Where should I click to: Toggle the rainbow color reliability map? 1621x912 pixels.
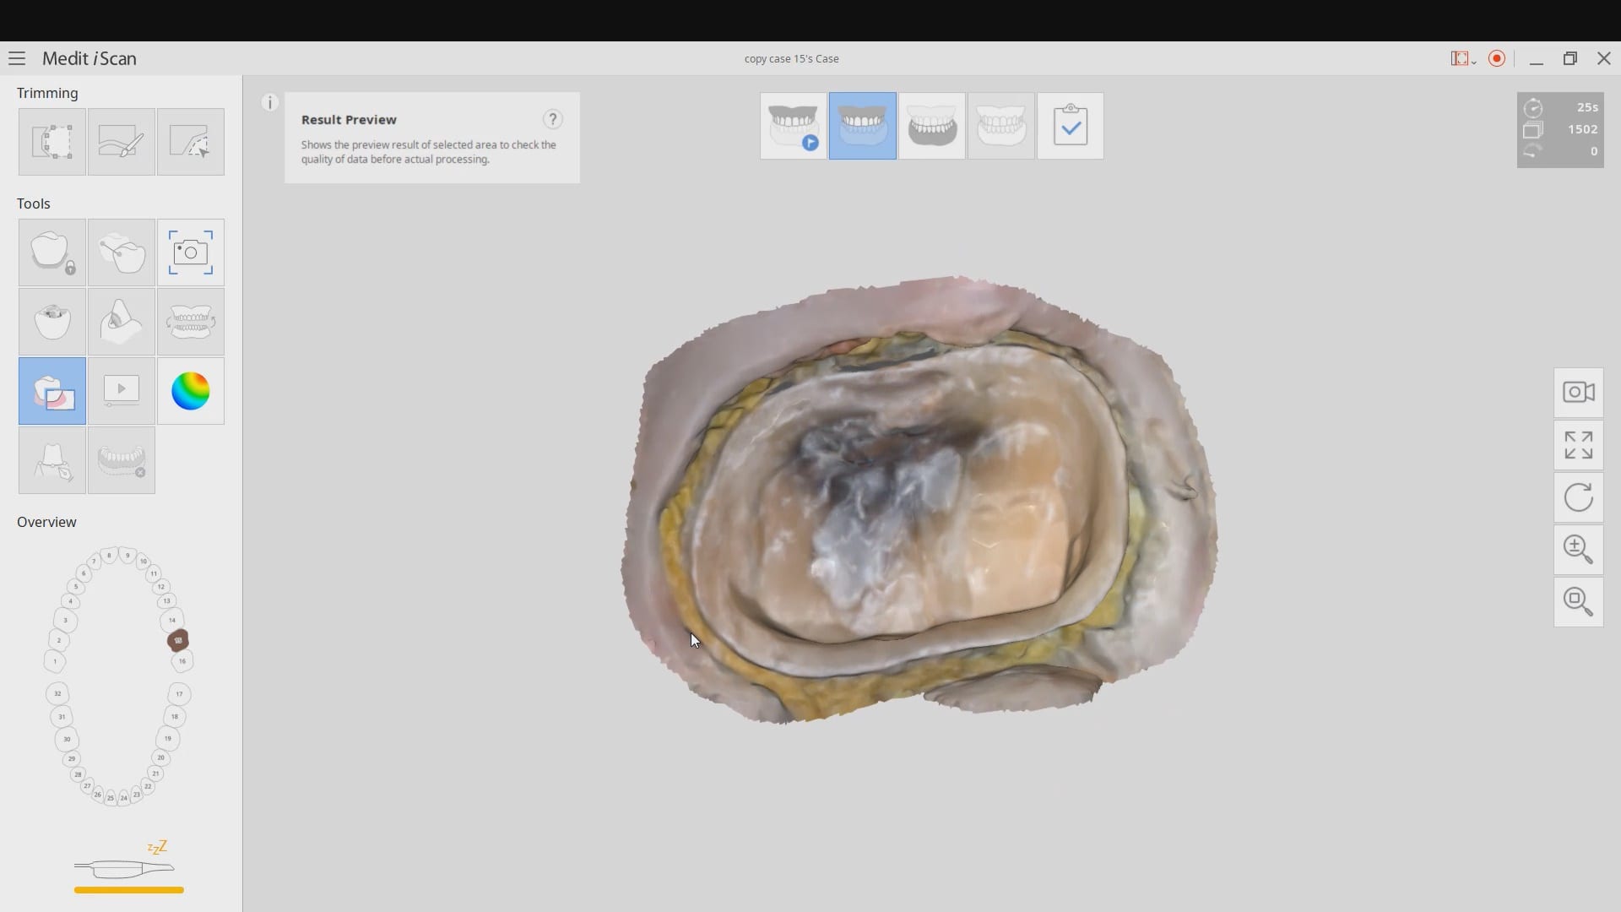[191, 391]
